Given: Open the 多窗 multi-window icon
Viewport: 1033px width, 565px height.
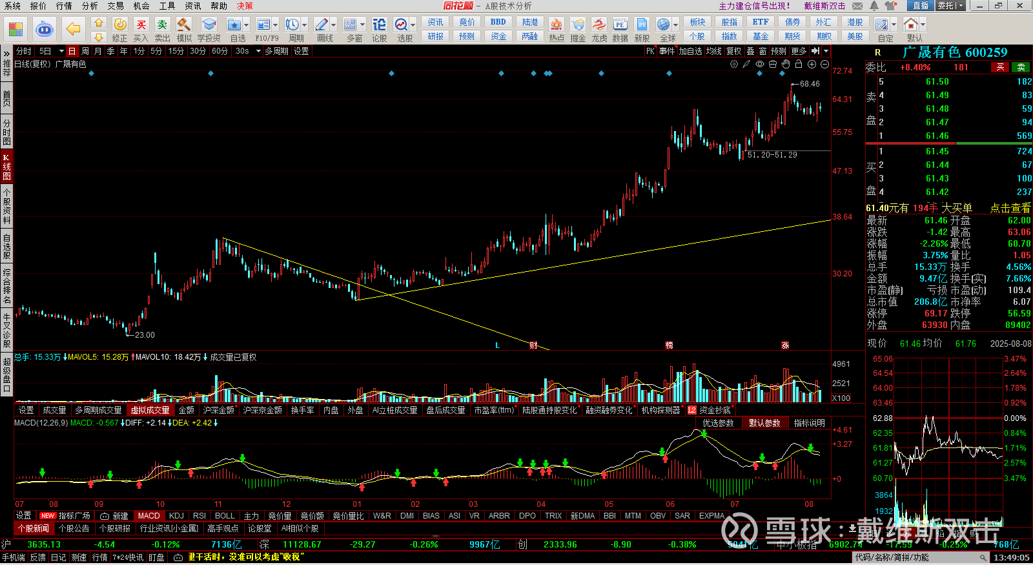Looking at the screenshot, I should click(x=350, y=25).
